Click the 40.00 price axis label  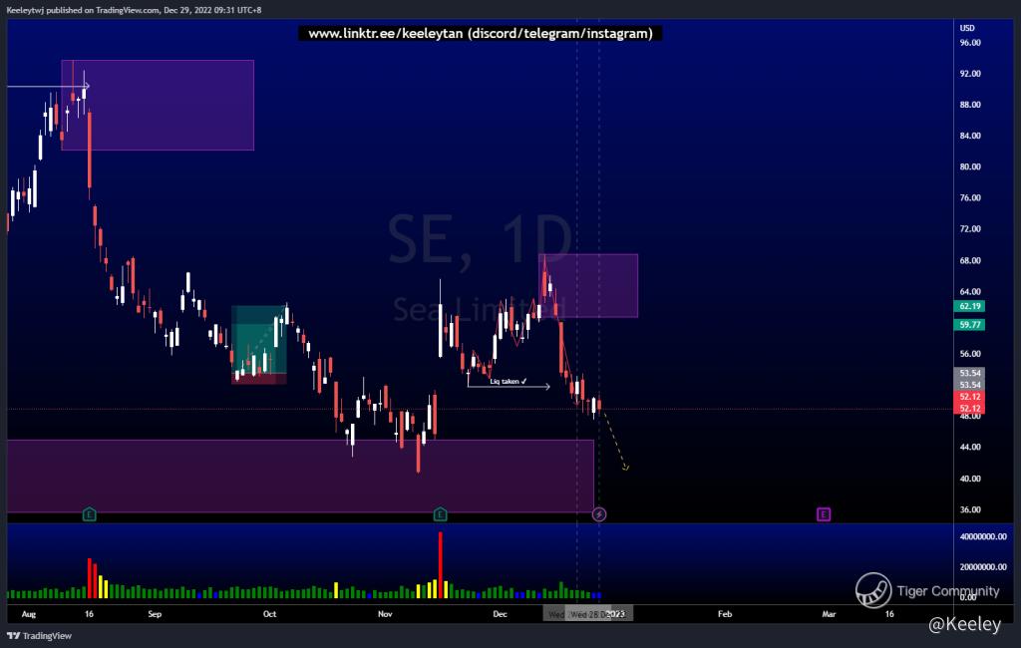click(x=969, y=478)
